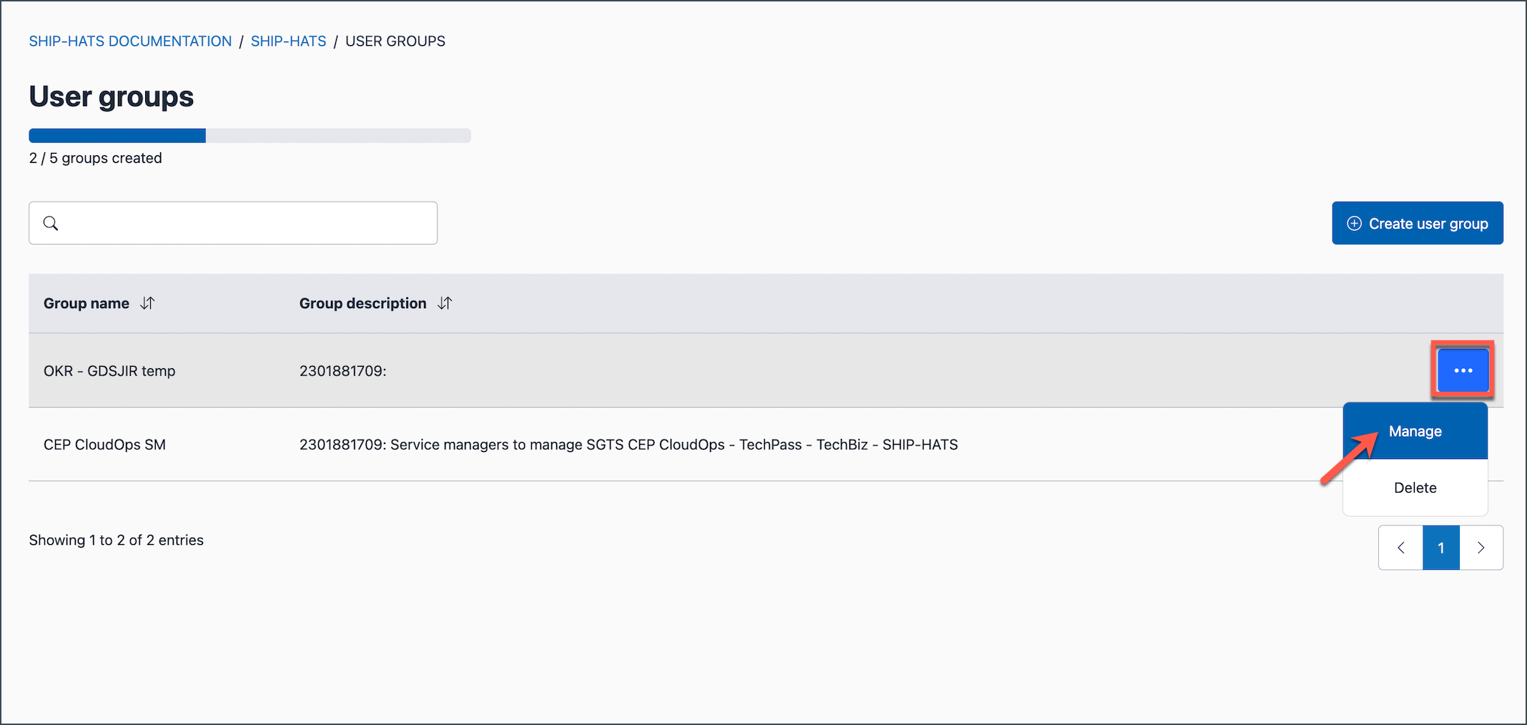This screenshot has height=725, width=1527.
Task: Choose Delete from the actions menu
Action: (1415, 488)
